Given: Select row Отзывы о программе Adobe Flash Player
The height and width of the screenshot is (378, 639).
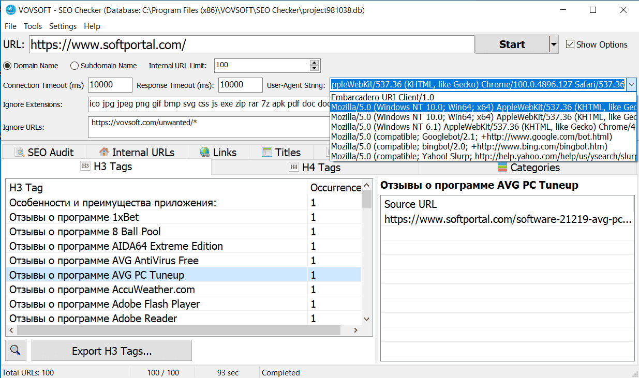Looking at the screenshot, I should coord(184,304).
